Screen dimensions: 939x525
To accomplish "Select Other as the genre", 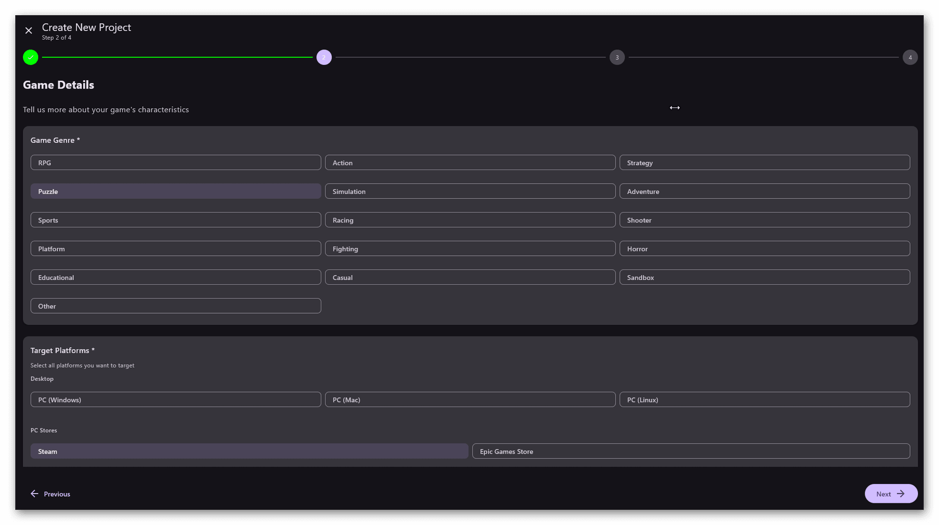I will (176, 306).
